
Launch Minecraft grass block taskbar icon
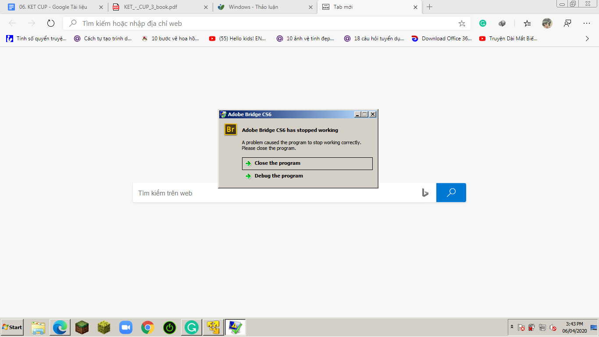point(82,327)
